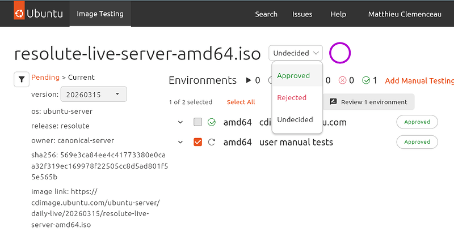Open Matthieu Clemenceau user menu

(405, 14)
